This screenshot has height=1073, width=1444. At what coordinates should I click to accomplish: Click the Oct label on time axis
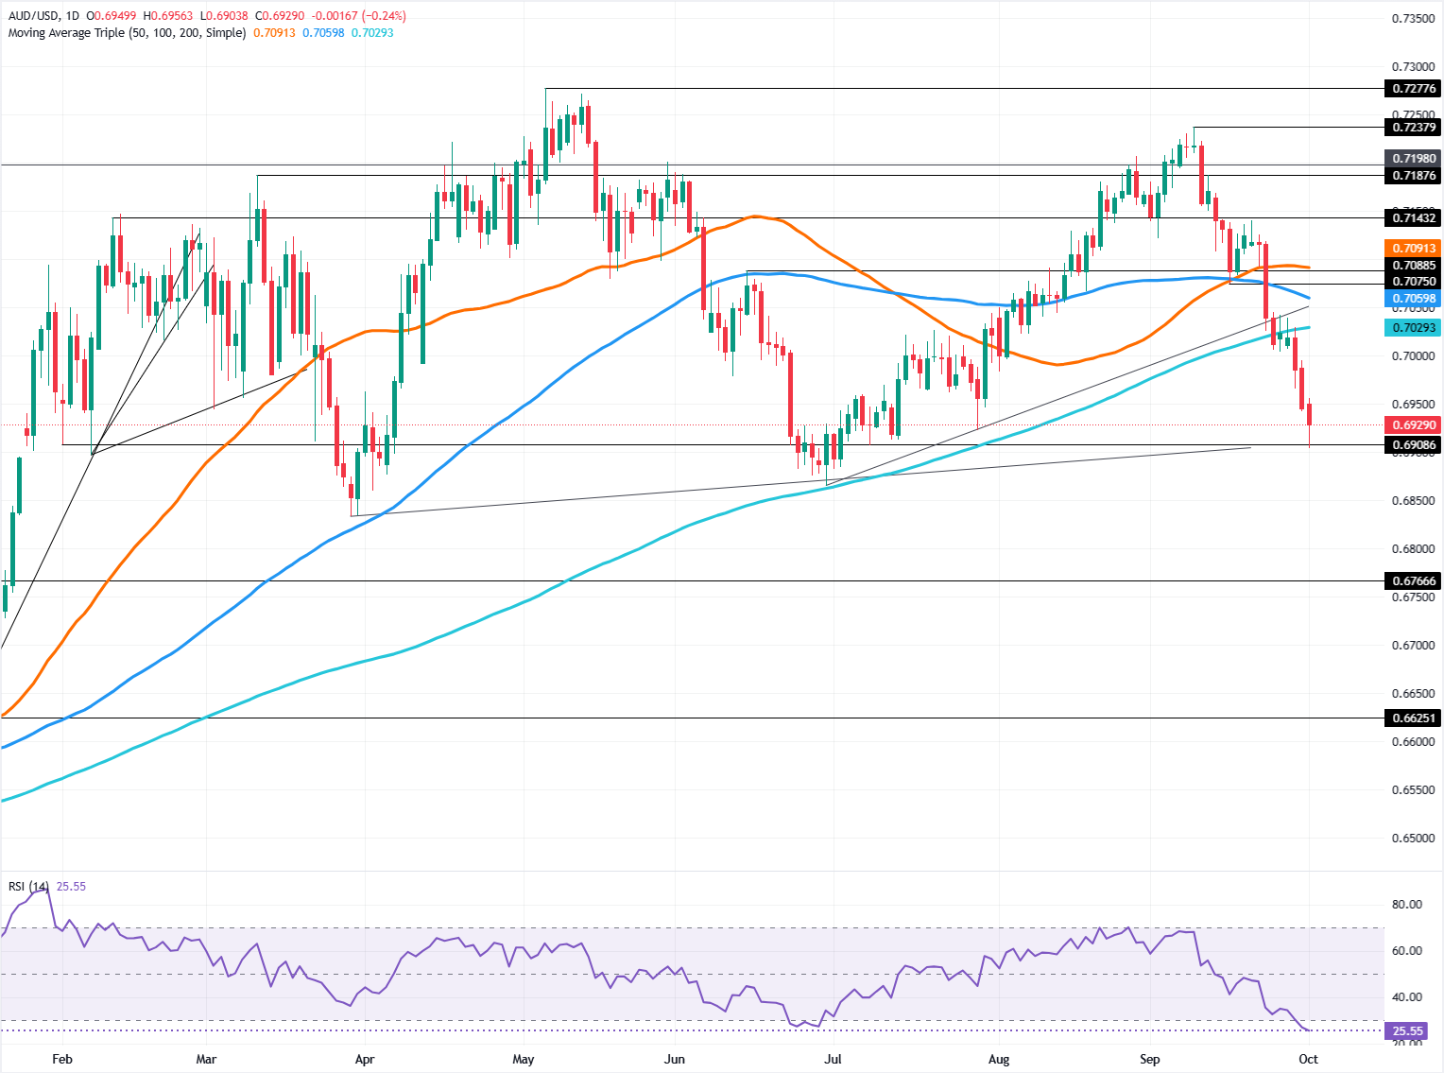tap(1308, 1059)
